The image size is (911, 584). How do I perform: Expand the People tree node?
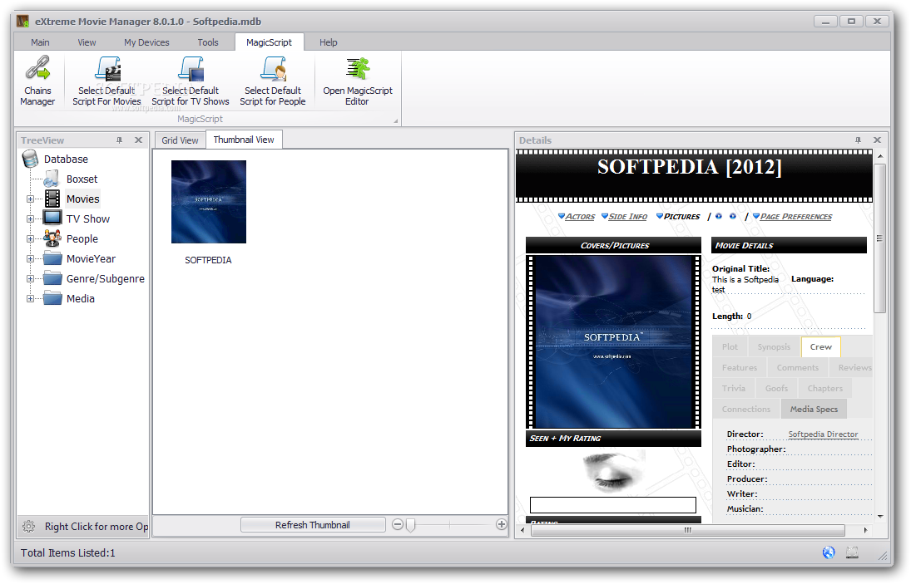point(30,239)
